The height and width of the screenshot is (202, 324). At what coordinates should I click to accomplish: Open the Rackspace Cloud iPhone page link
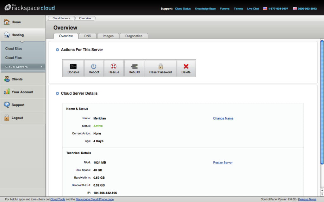95,199
